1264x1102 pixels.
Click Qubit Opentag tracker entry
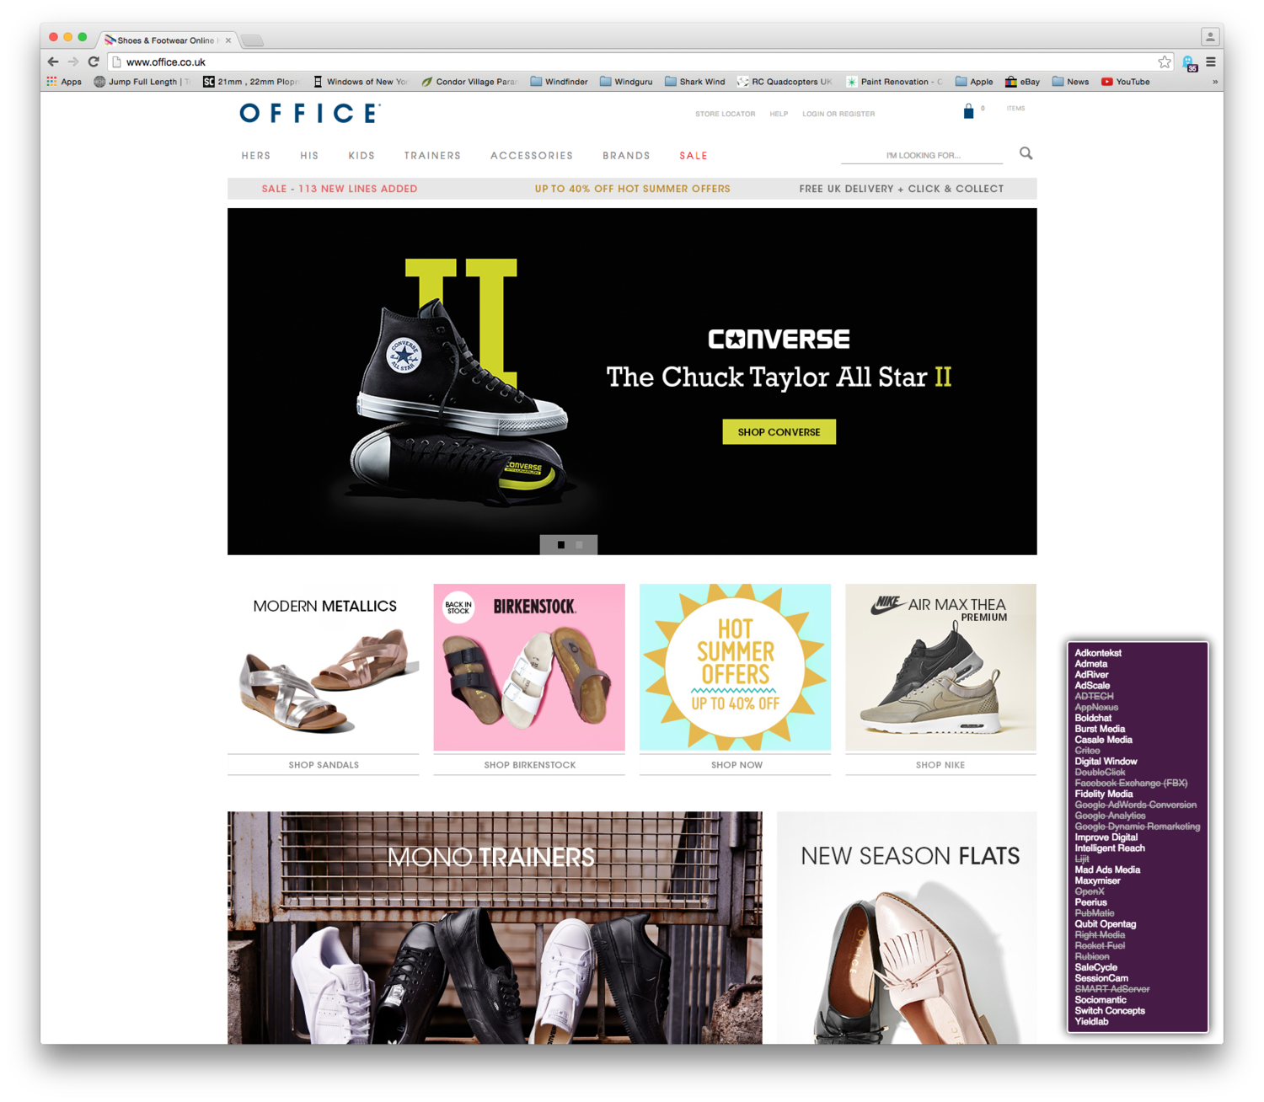pos(1105,924)
